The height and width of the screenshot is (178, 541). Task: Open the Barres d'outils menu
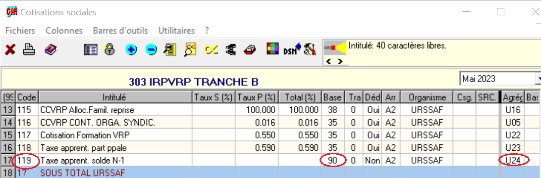point(120,31)
